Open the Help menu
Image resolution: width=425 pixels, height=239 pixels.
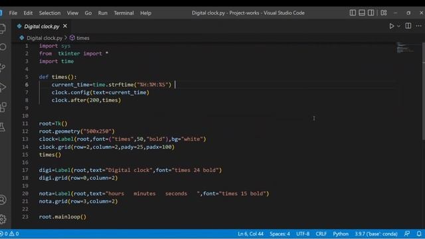tap(145, 13)
